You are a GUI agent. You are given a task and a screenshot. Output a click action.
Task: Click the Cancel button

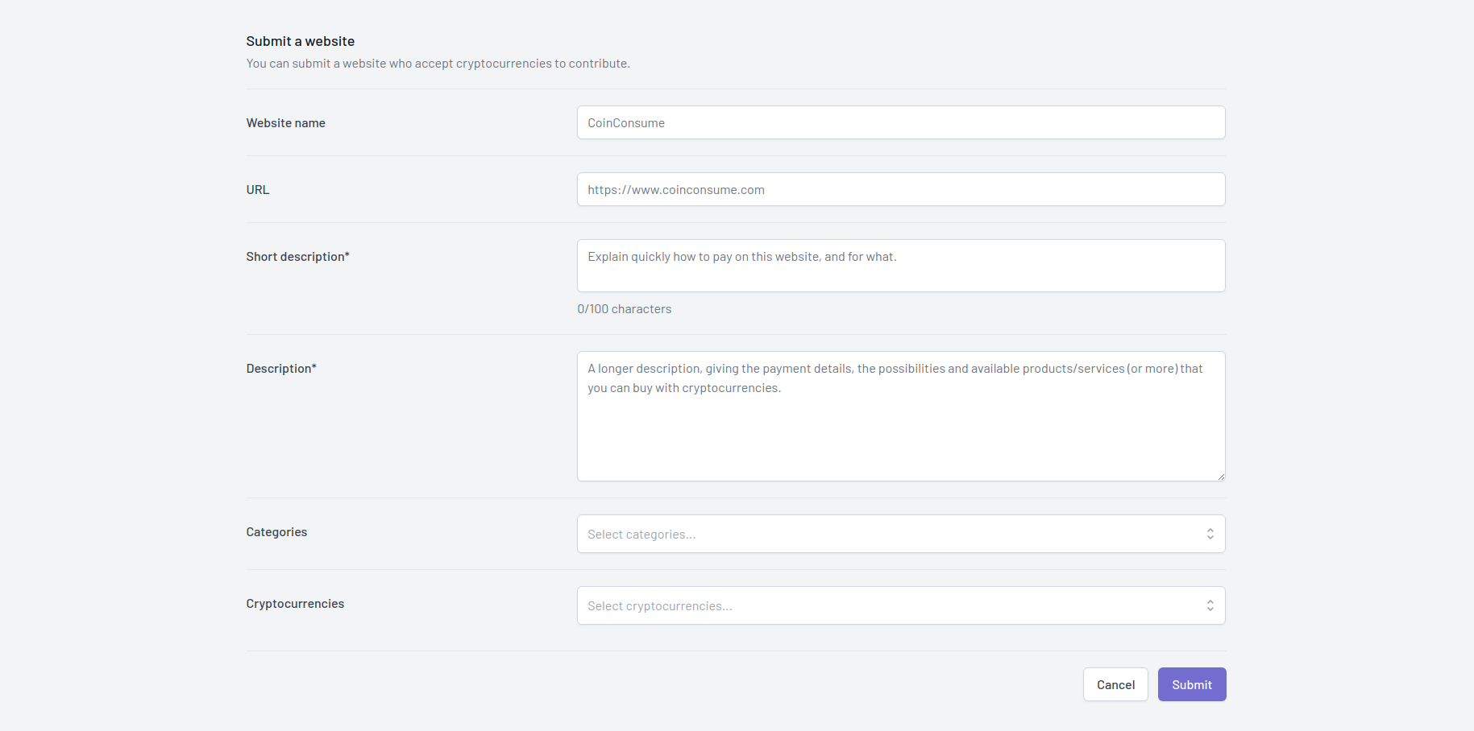pos(1115,684)
